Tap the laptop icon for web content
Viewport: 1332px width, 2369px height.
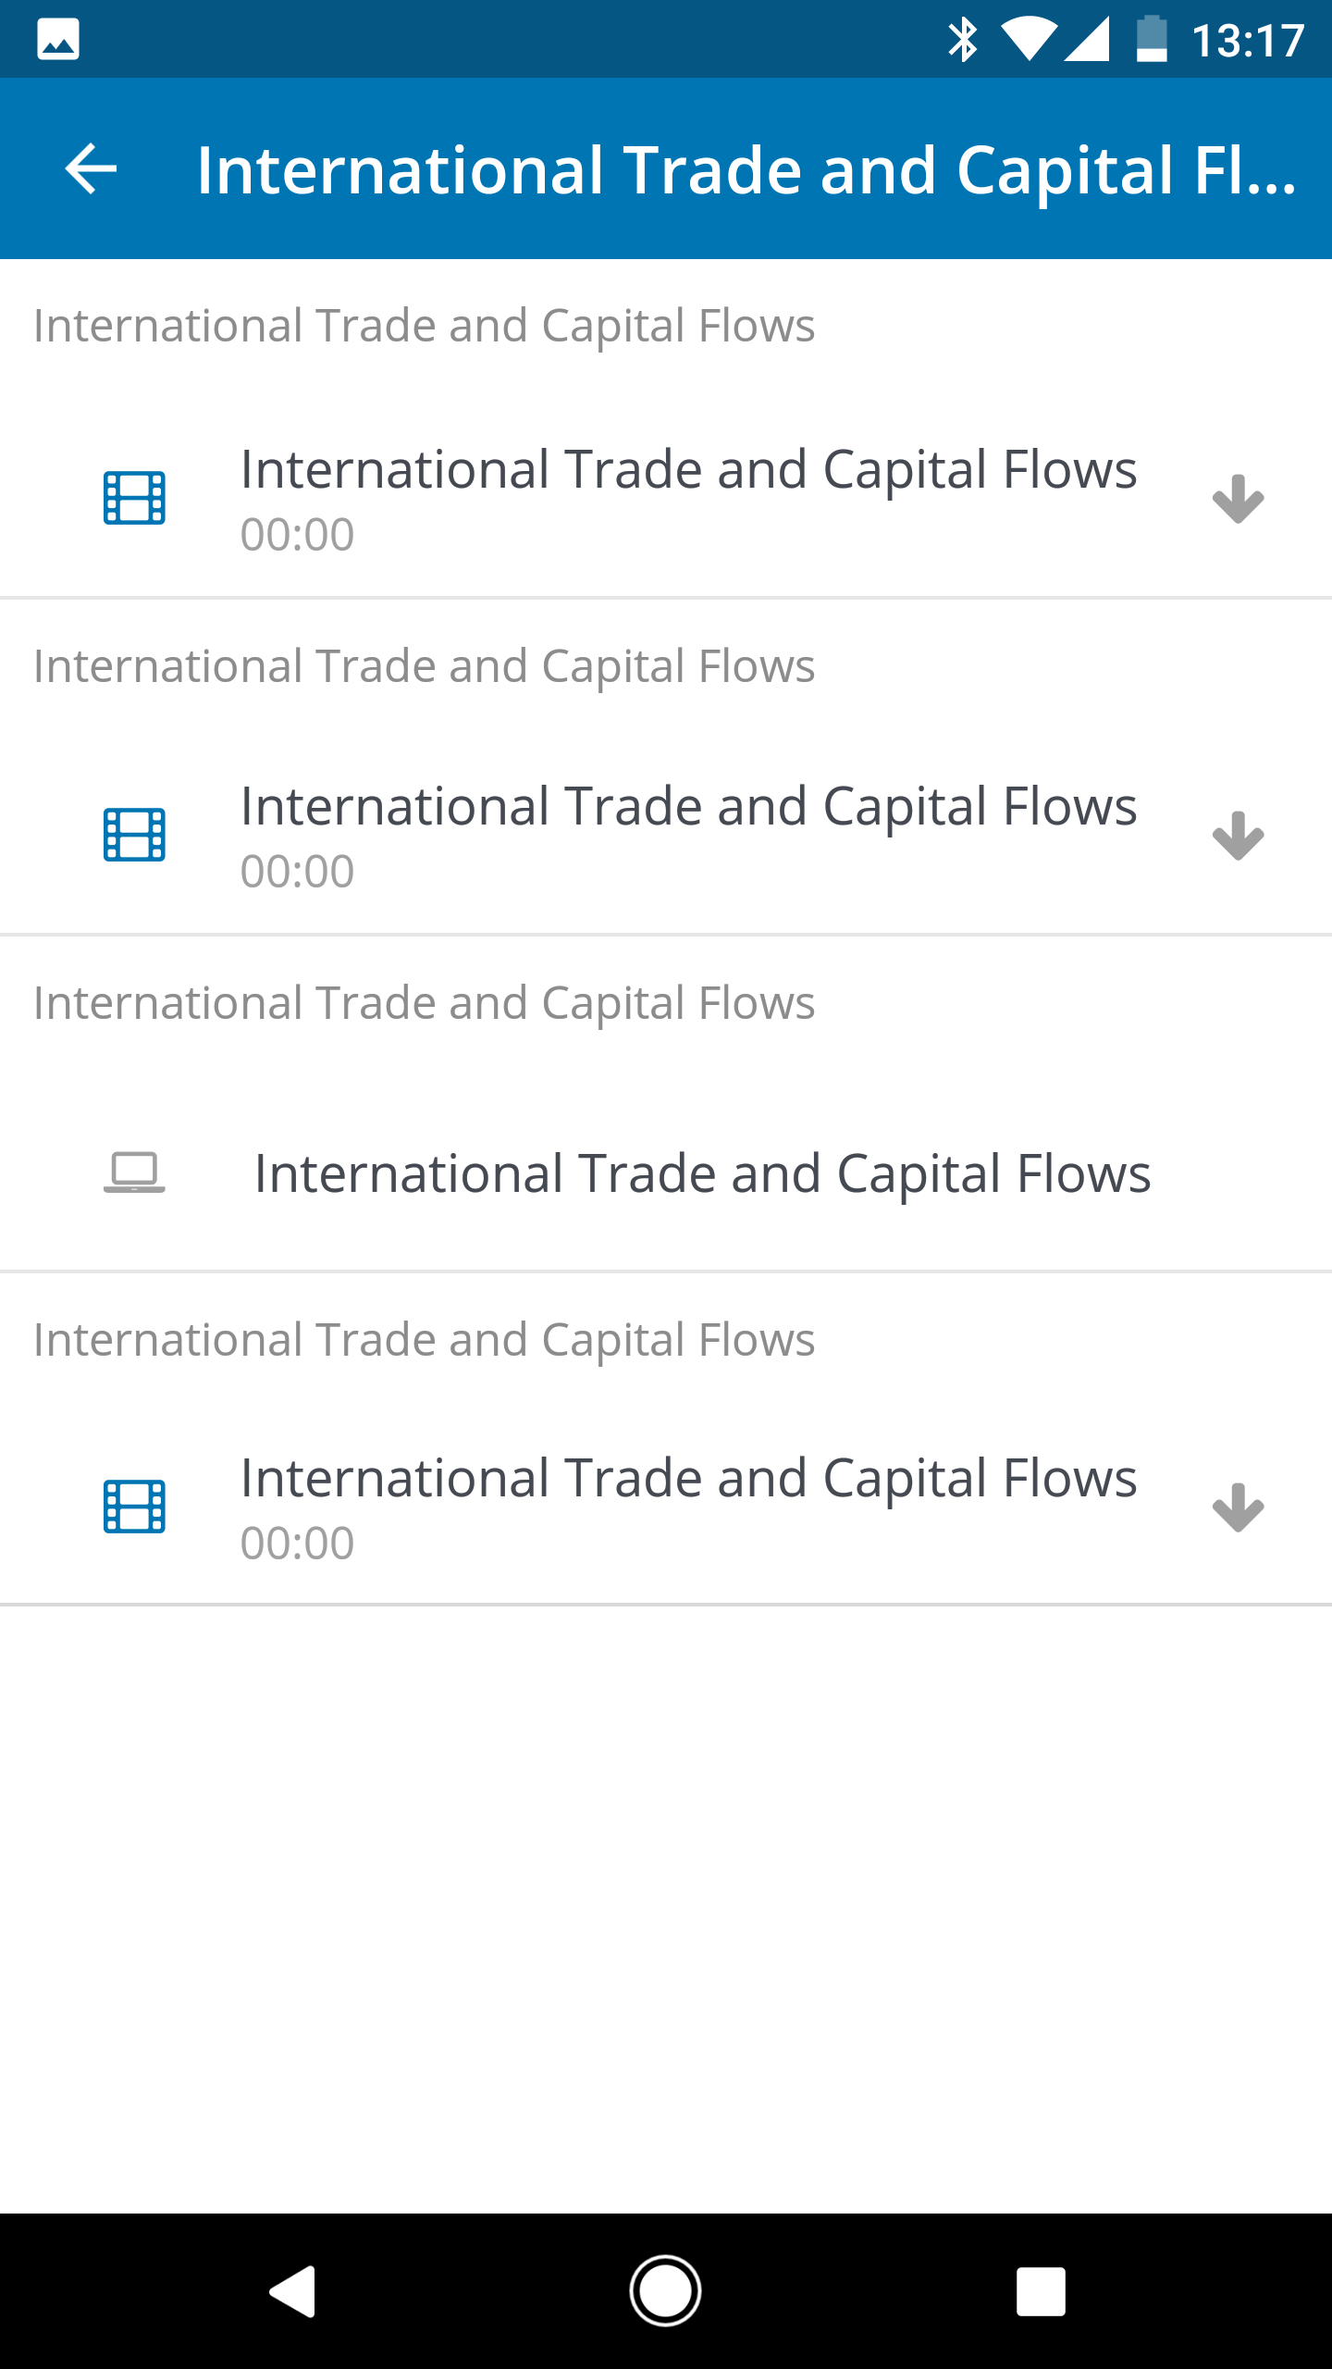(x=134, y=1172)
